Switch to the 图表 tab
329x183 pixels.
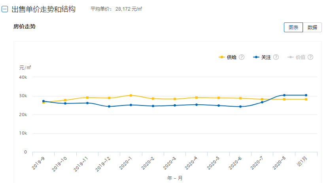click(293, 28)
